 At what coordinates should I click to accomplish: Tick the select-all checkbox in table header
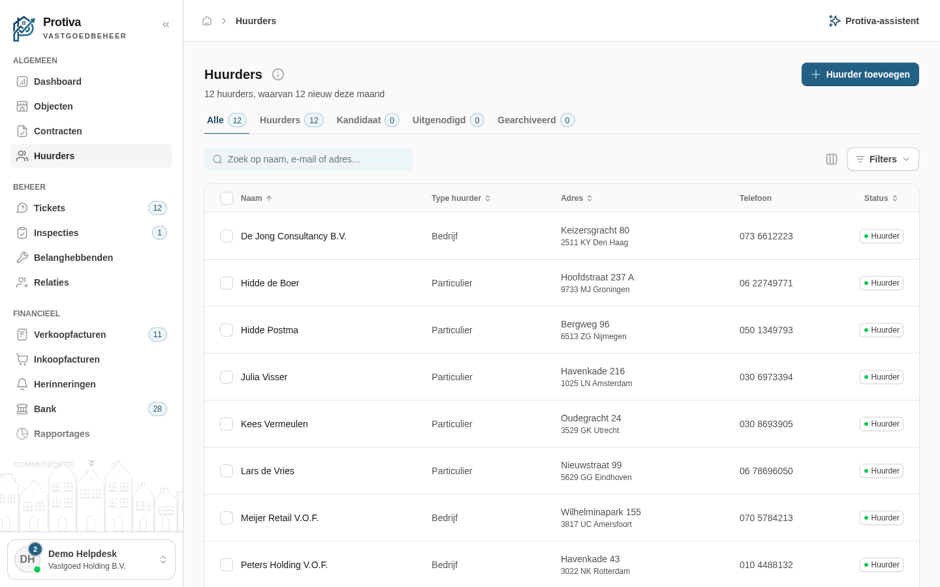pyautogui.click(x=227, y=198)
